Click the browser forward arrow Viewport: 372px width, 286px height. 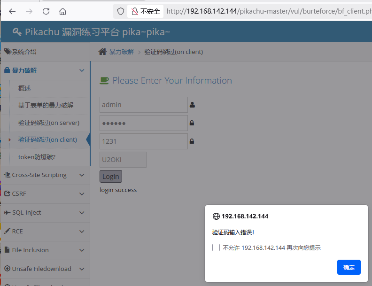click(x=29, y=11)
